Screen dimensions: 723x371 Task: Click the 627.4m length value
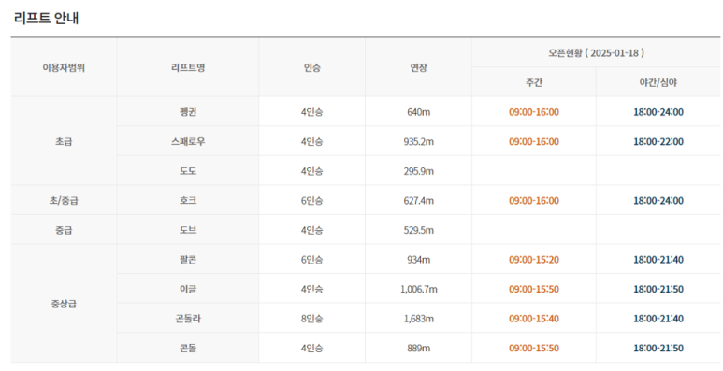(419, 201)
